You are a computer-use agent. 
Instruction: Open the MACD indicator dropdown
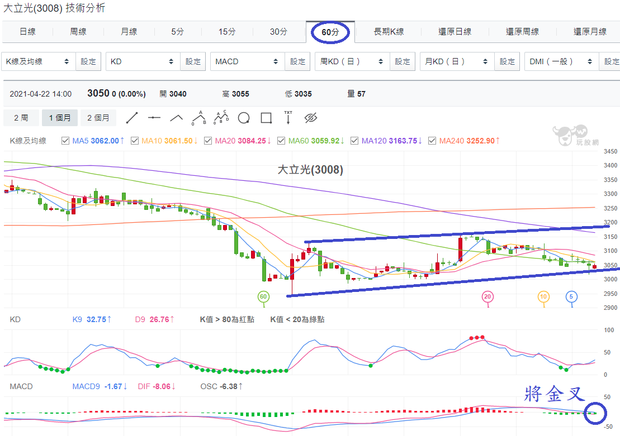click(x=248, y=61)
